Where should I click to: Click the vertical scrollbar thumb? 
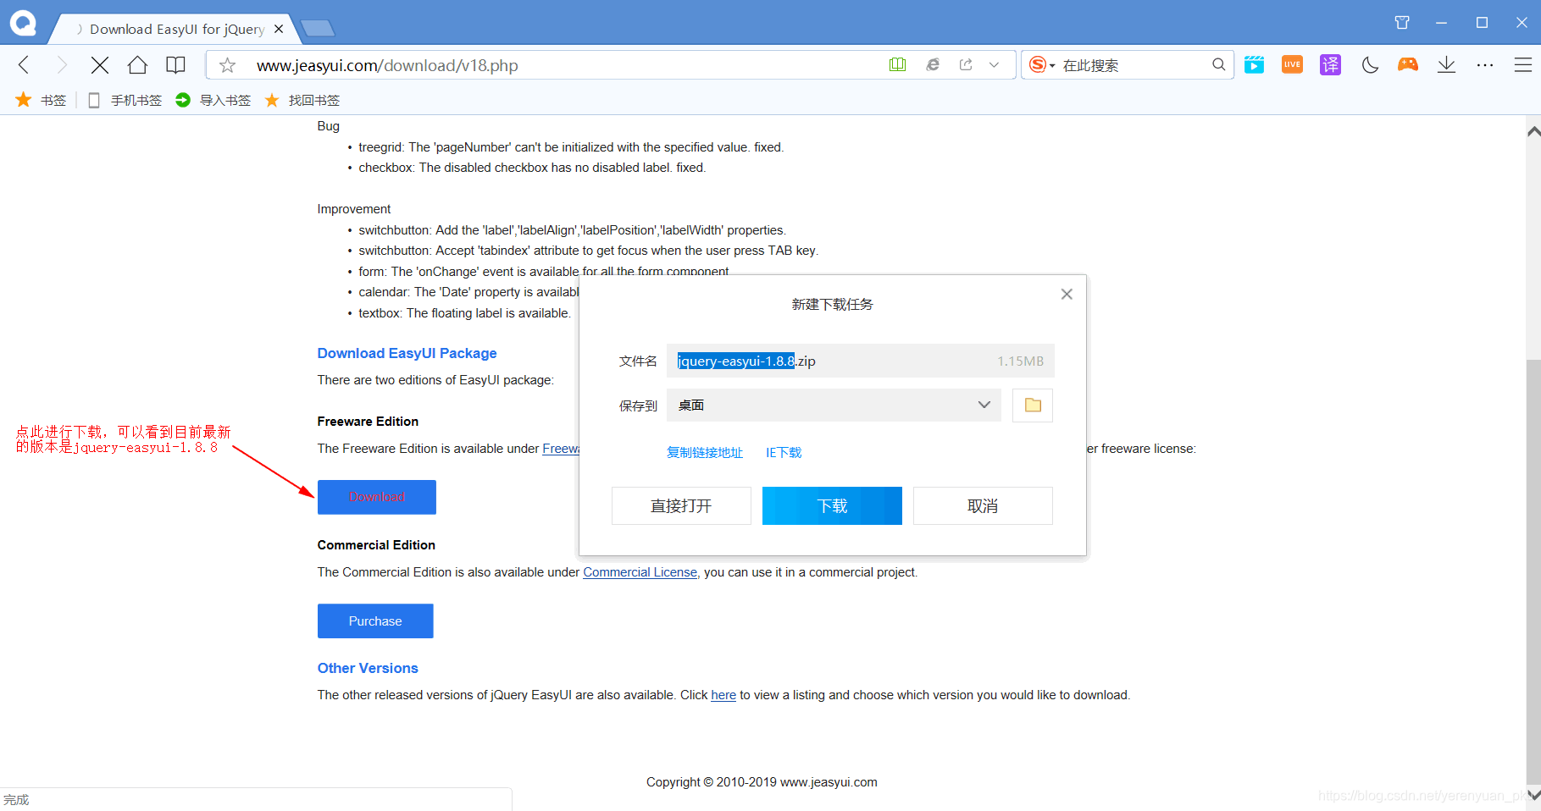click(x=1533, y=571)
